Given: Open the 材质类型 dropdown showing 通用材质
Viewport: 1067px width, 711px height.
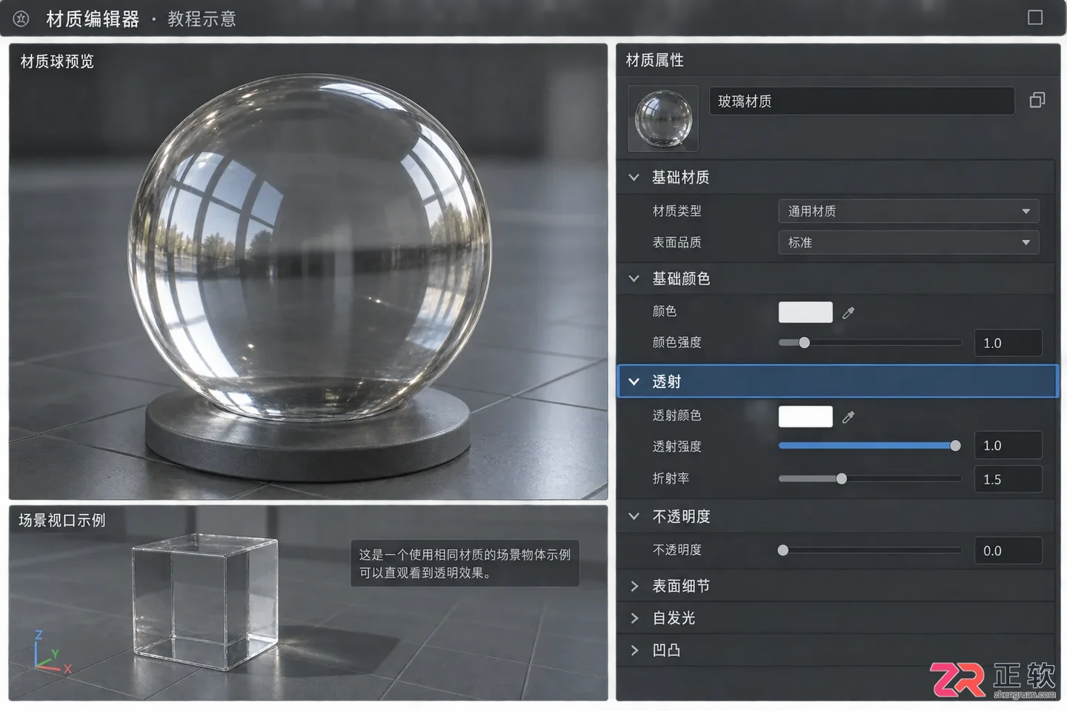Looking at the screenshot, I should pos(908,211).
